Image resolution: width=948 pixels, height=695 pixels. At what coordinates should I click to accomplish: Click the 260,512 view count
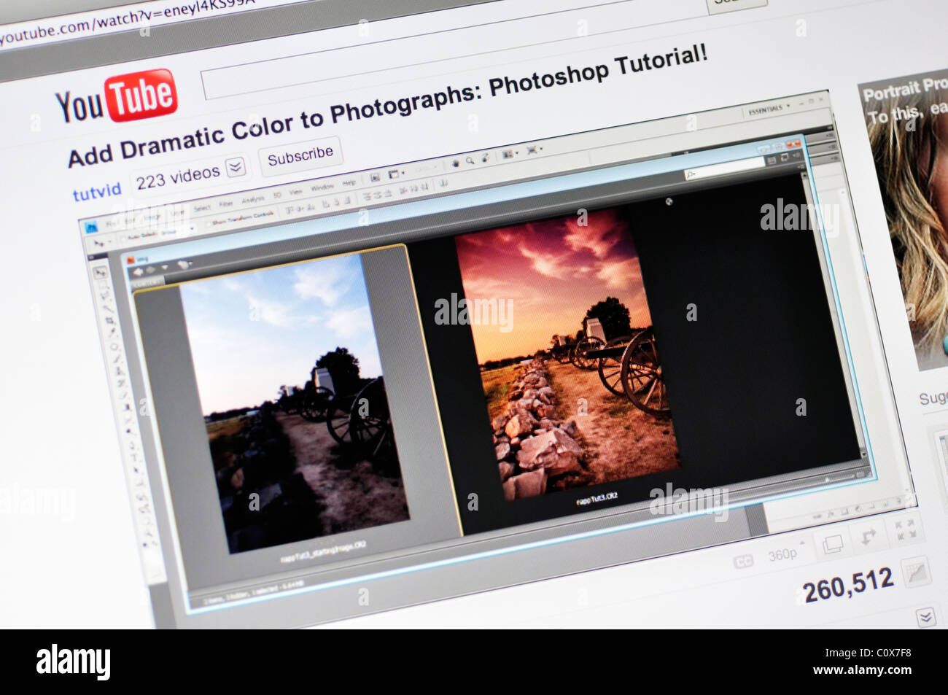(848, 584)
